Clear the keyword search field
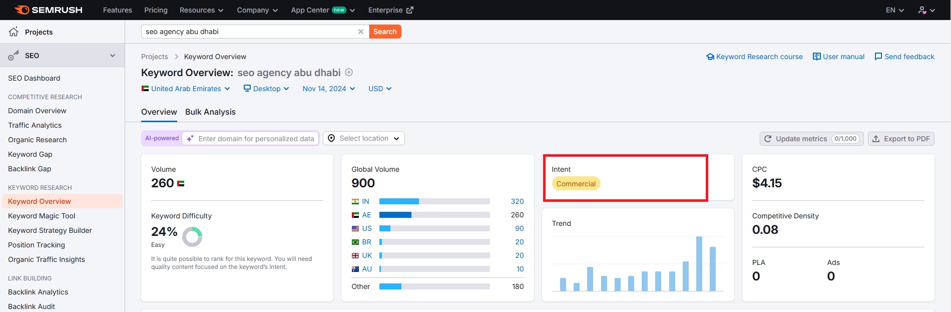This screenshot has height=312, width=951. pos(360,32)
